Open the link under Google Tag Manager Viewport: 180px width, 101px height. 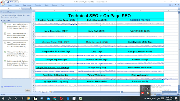pos(56,63)
